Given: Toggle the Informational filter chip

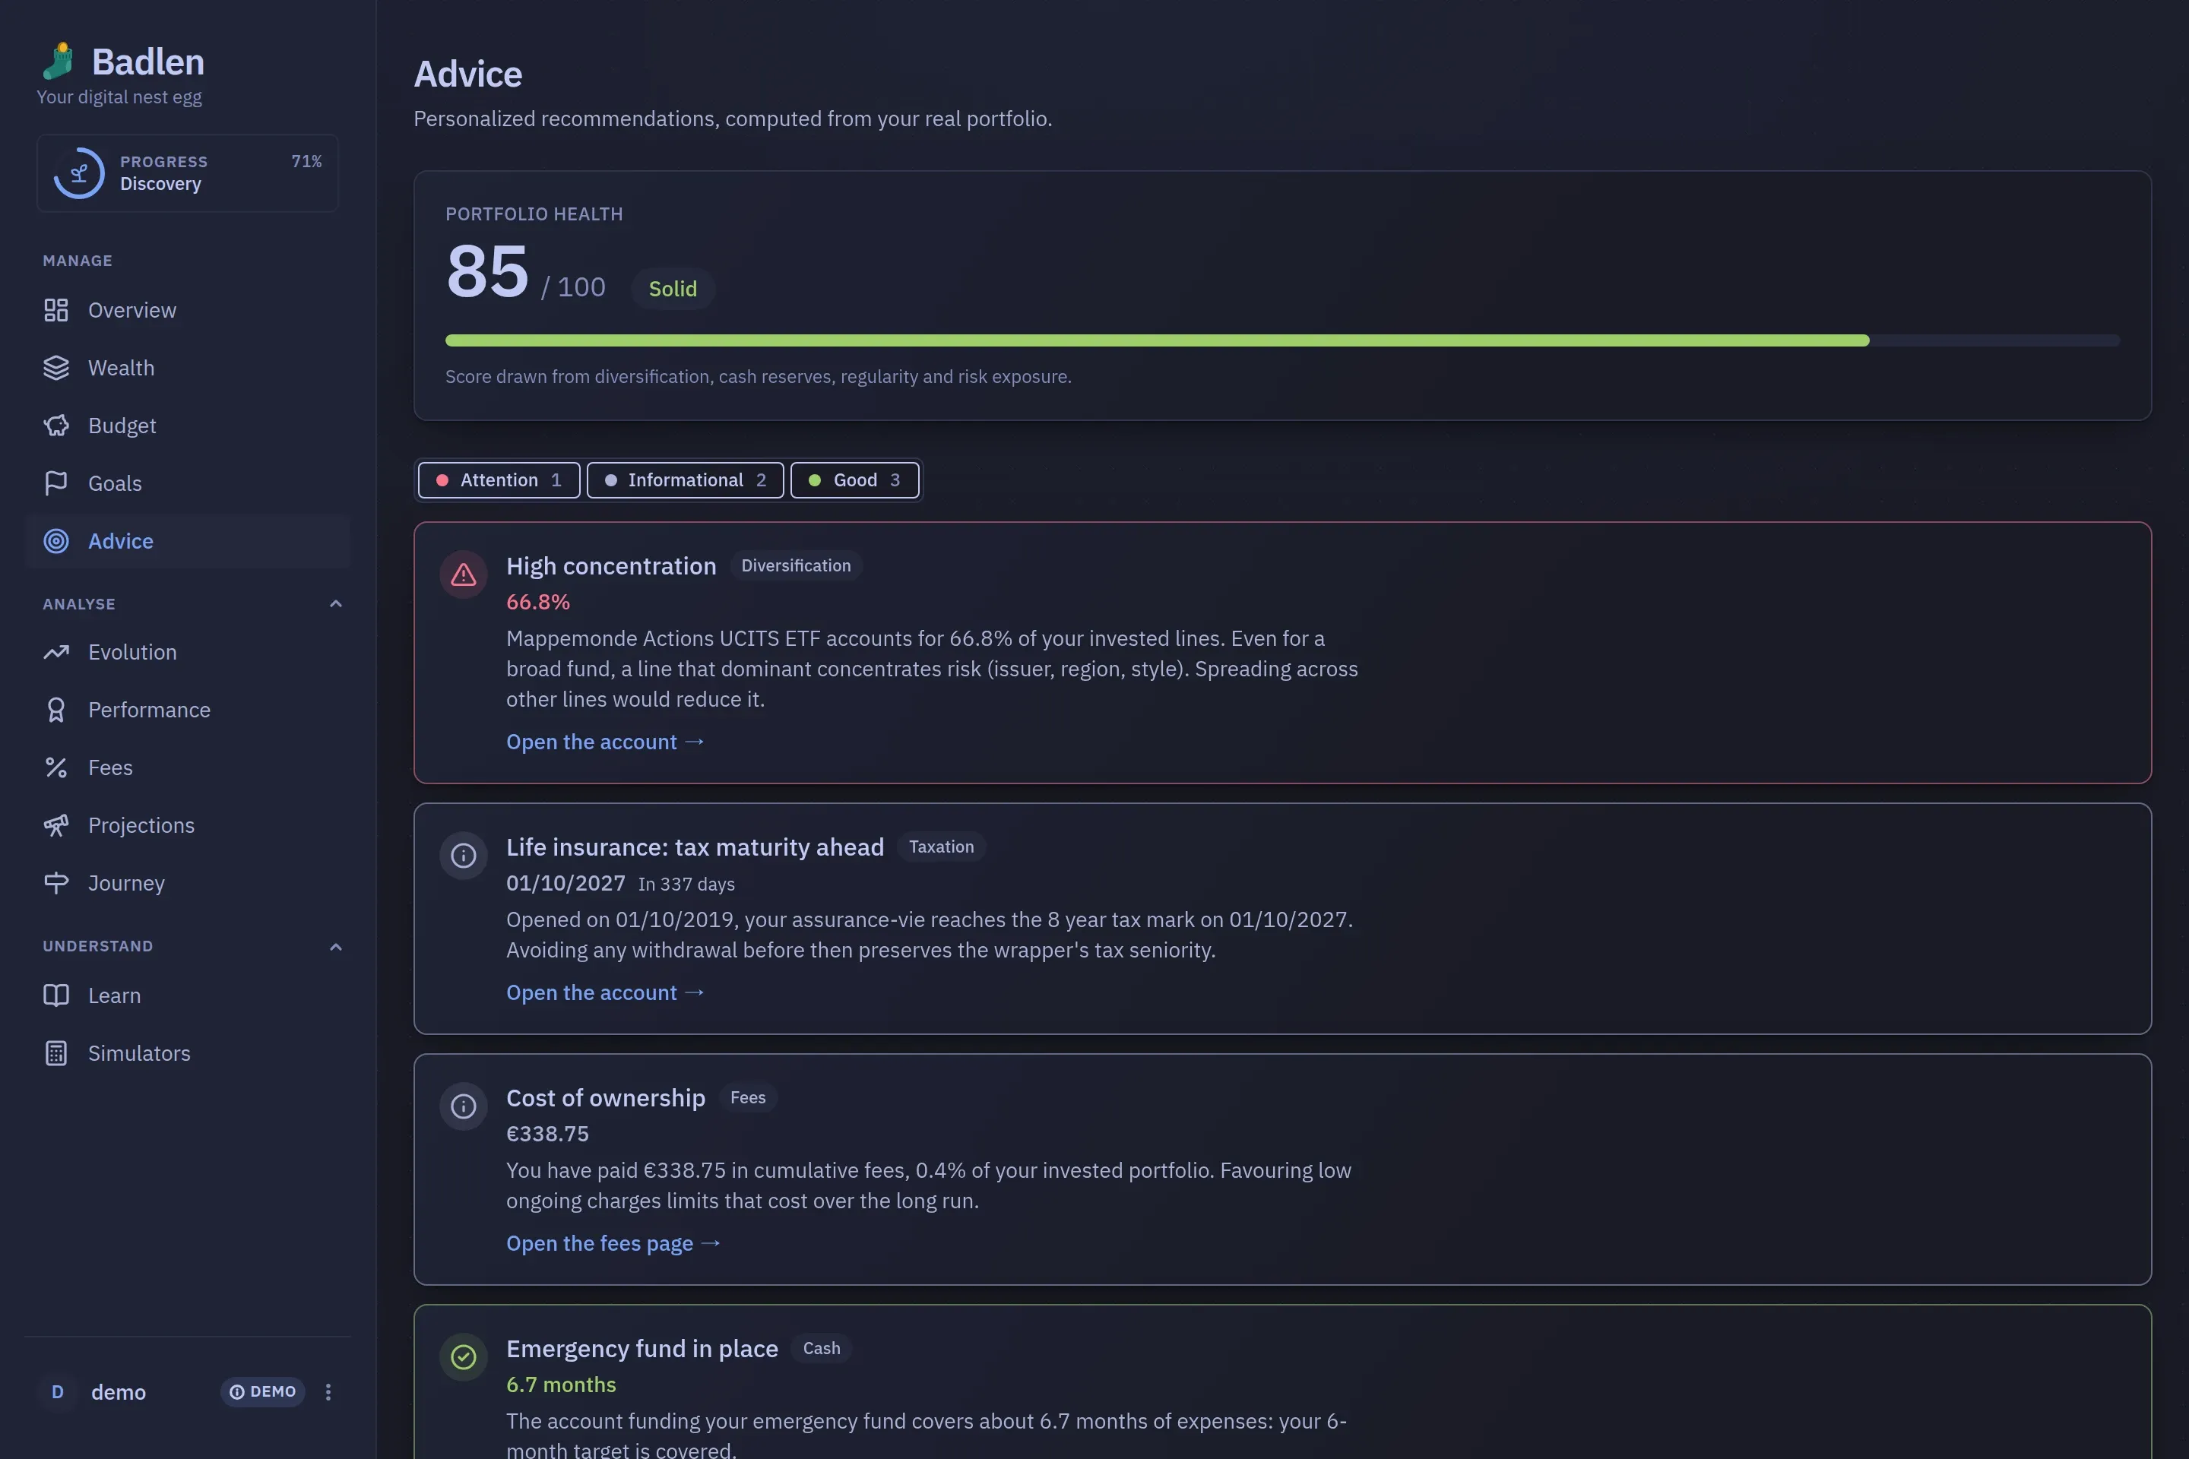Looking at the screenshot, I should (685, 480).
